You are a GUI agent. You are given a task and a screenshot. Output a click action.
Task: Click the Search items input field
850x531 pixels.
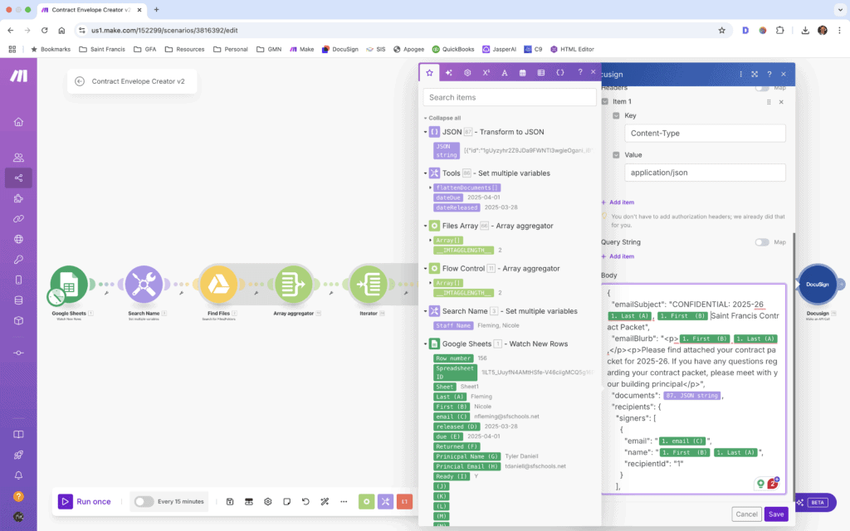click(x=509, y=97)
